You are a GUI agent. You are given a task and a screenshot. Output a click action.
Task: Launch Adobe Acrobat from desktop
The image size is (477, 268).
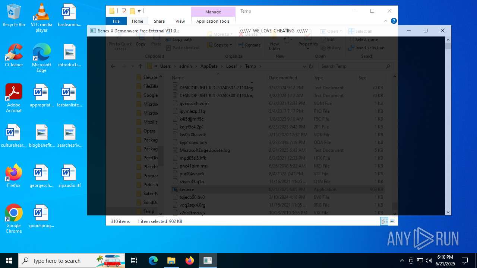(x=14, y=98)
